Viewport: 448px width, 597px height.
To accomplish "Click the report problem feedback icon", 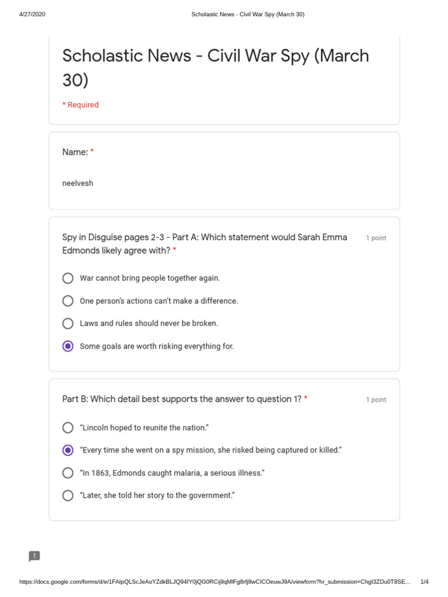I will [x=34, y=556].
